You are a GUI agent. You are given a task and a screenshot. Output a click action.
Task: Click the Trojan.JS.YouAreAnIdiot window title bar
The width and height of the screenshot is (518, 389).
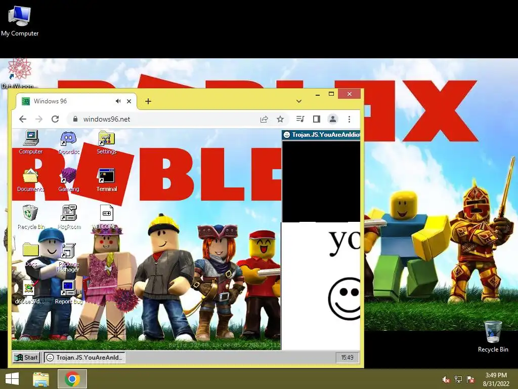coord(321,135)
